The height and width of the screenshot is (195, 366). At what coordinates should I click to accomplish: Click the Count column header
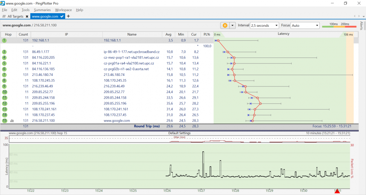(x=23, y=34)
